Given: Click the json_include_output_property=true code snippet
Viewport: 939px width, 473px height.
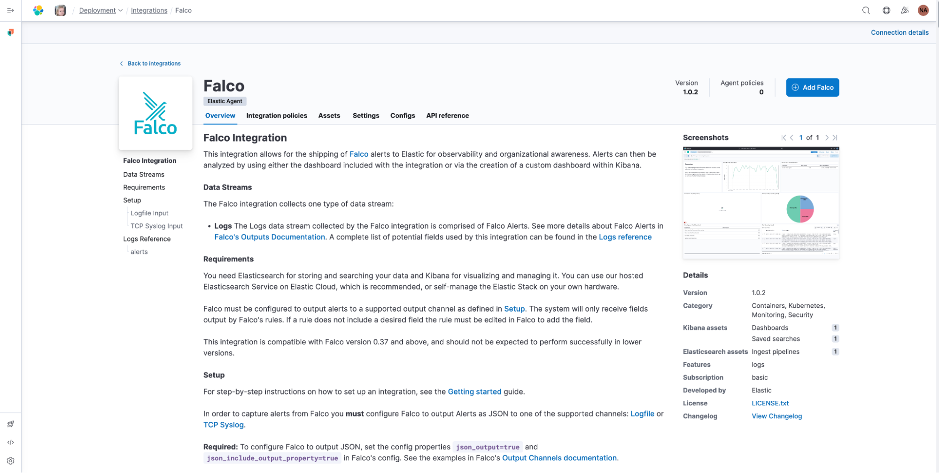Looking at the screenshot, I should tap(272, 458).
